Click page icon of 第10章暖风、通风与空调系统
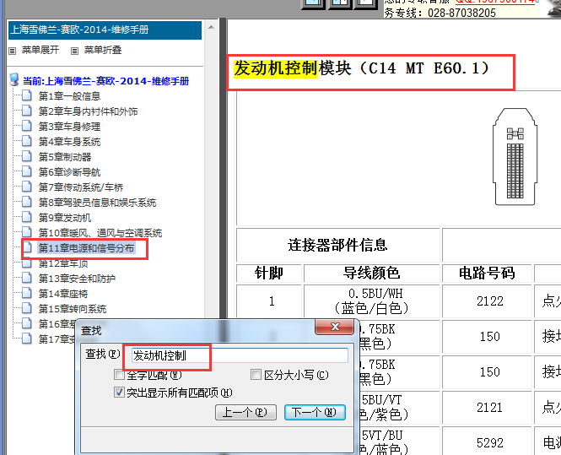This screenshot has height=455, width=561. click(x=27, y=232)
